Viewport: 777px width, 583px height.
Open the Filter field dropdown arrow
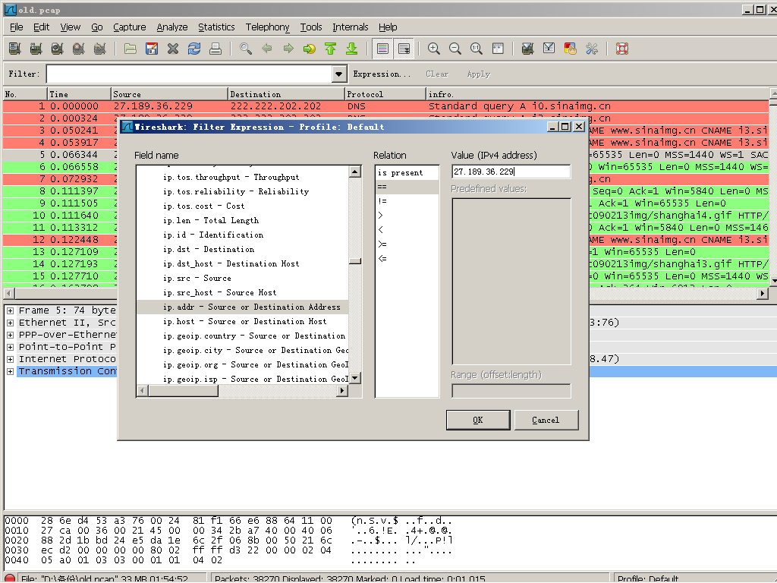tap(339, 74)
